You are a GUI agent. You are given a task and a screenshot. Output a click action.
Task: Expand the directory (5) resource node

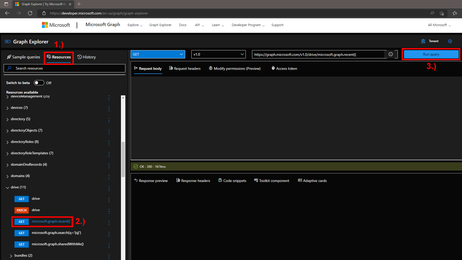click(7, 119)
